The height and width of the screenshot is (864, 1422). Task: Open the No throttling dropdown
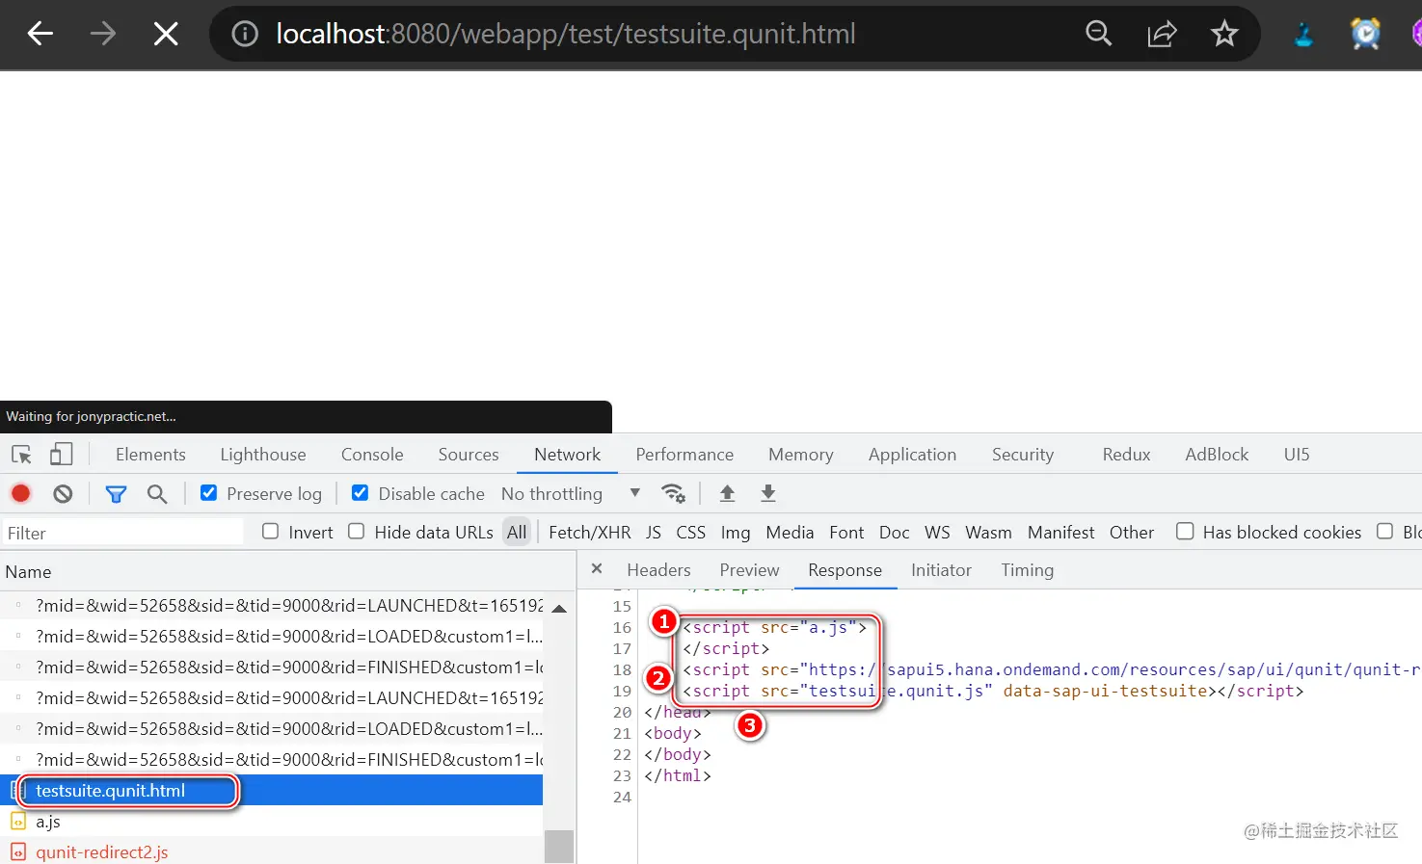pos(571,493)
